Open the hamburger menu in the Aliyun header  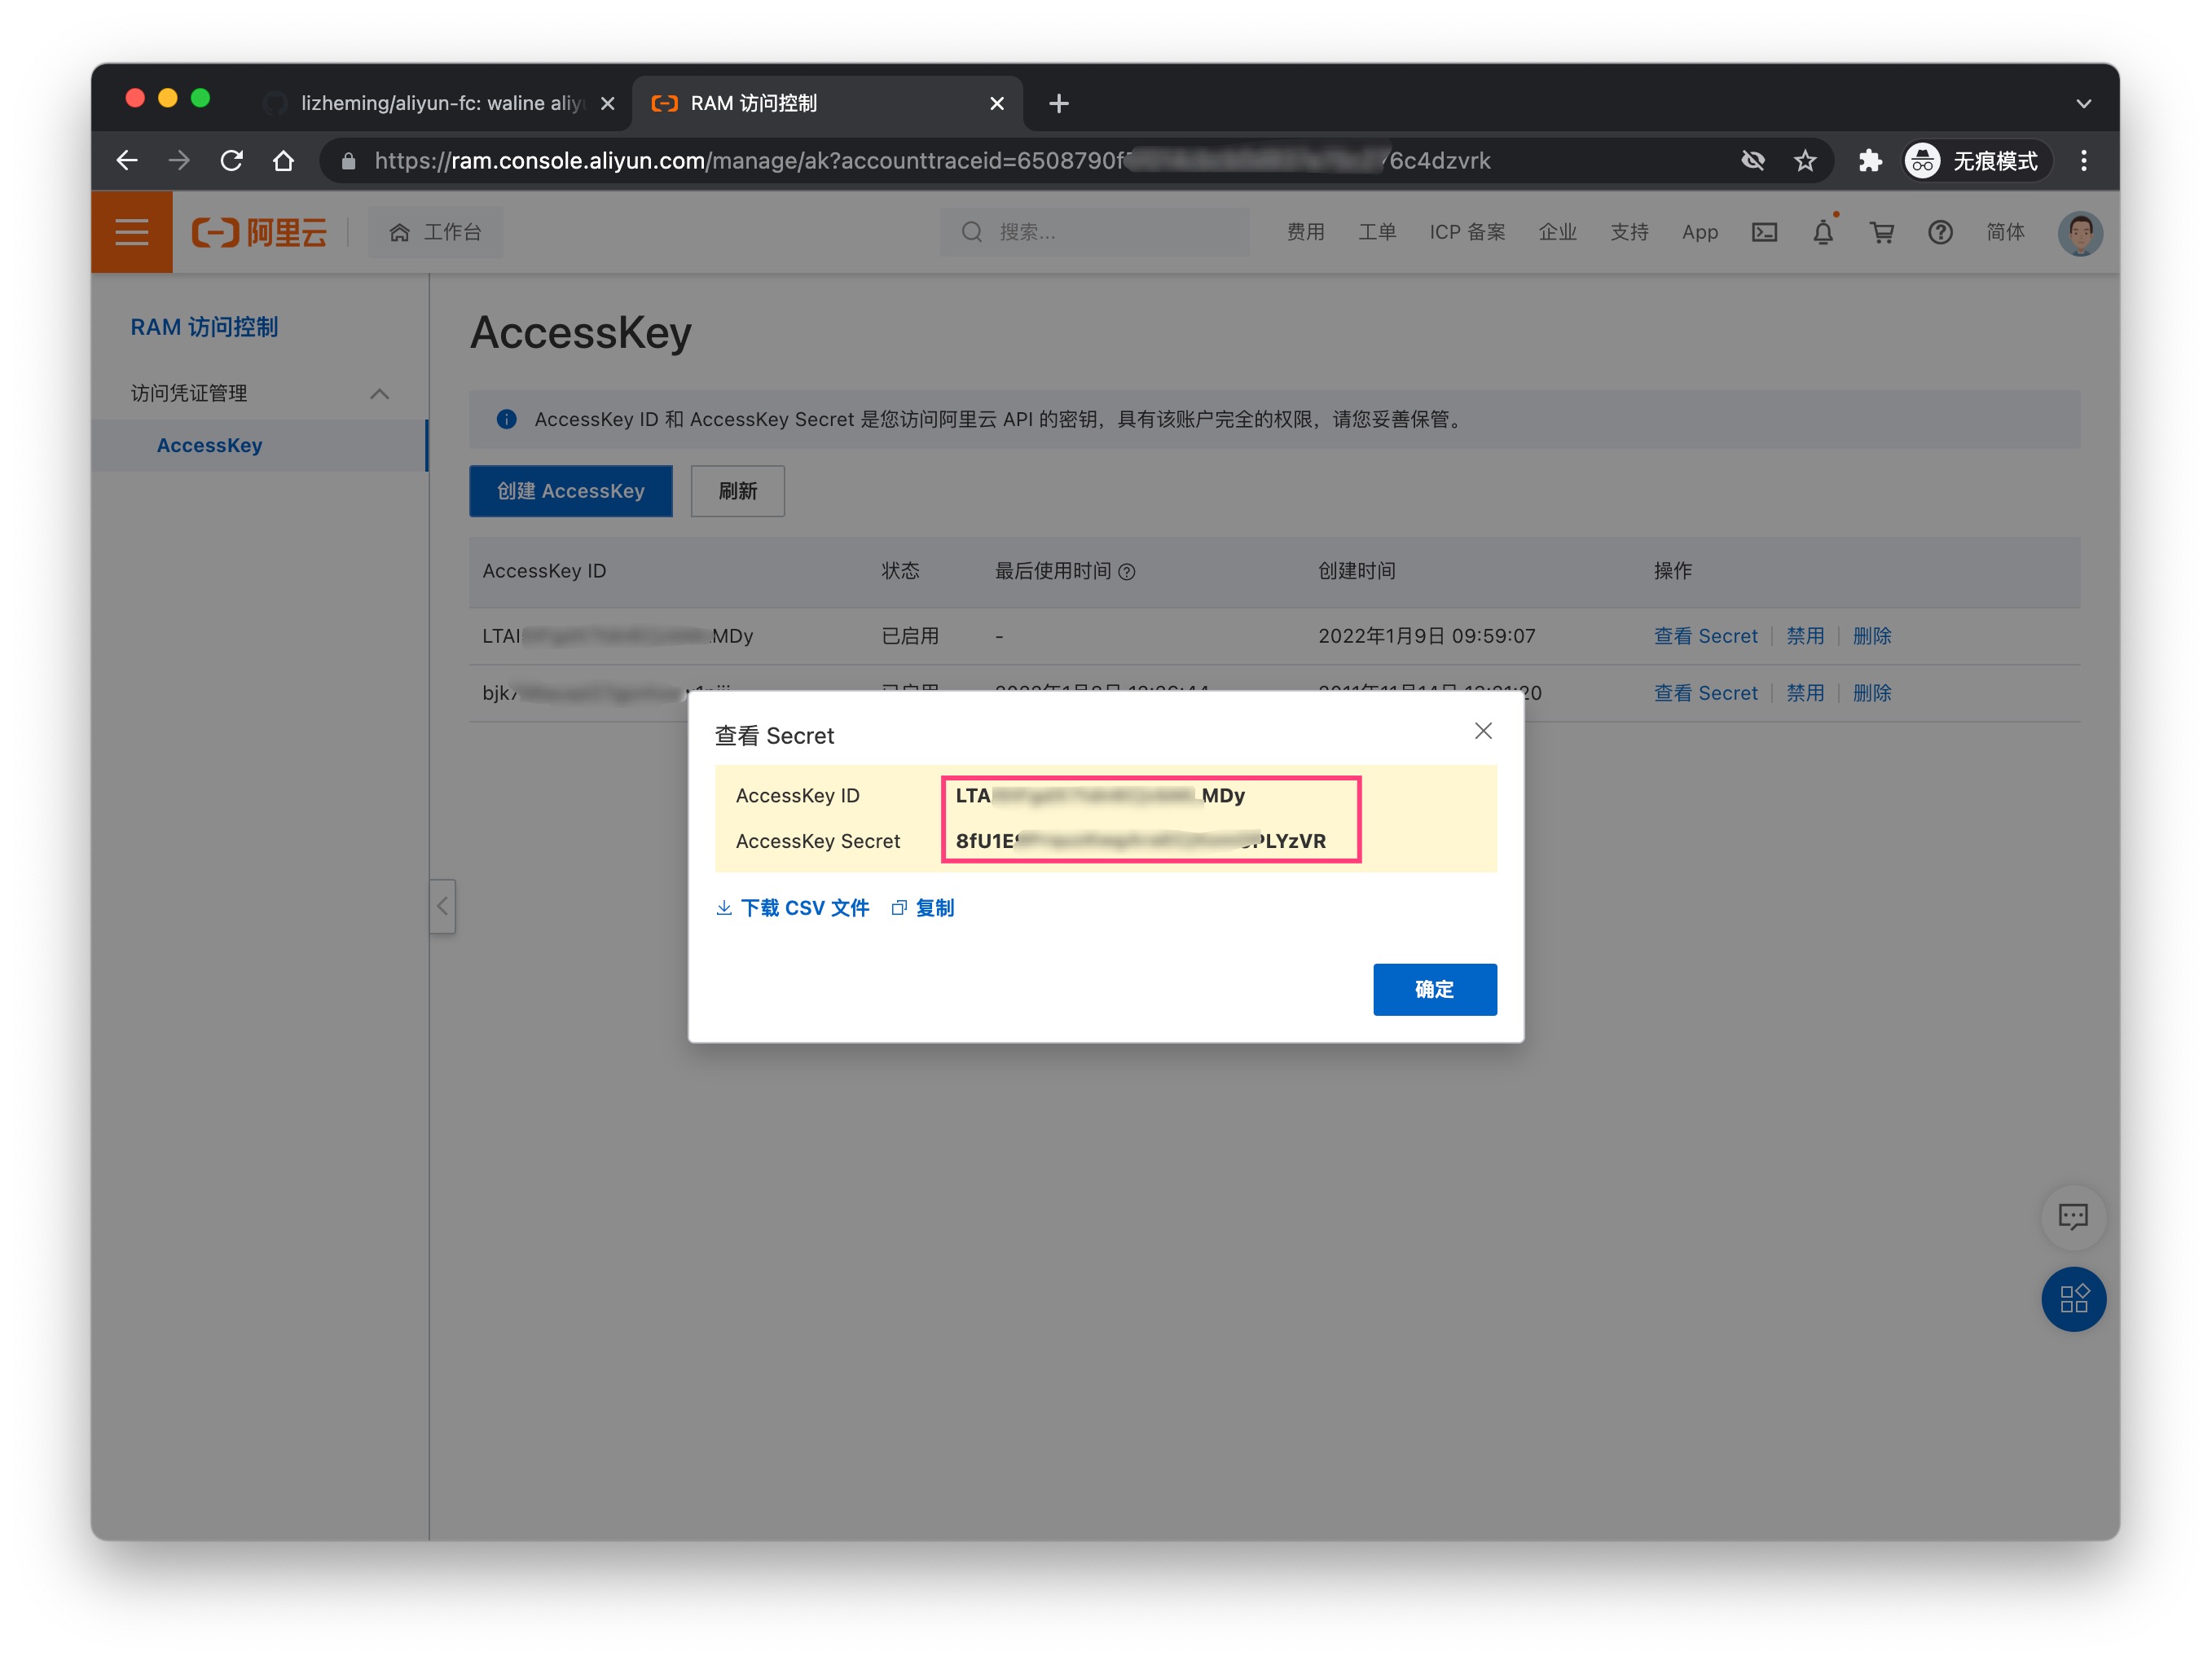(x=131, y=233)
